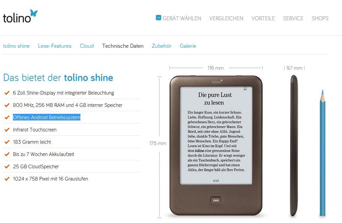Screen dimensions: 342x223
Task: Click the checkmark beside Infrarot Touchscreen
Action: (7, 130)
